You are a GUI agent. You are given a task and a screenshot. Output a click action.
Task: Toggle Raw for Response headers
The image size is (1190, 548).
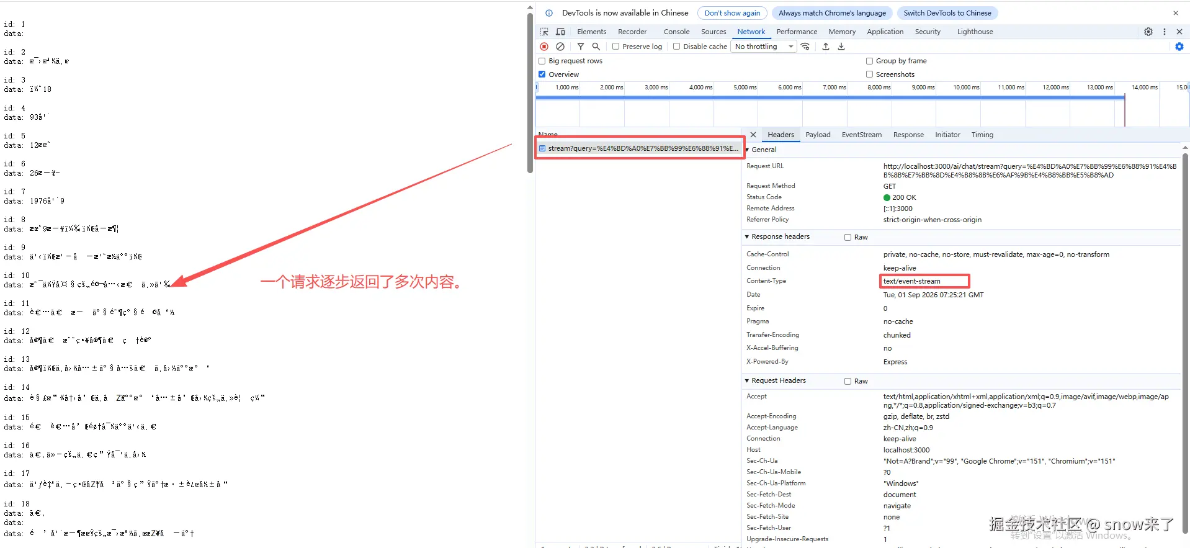pos(848,237)
